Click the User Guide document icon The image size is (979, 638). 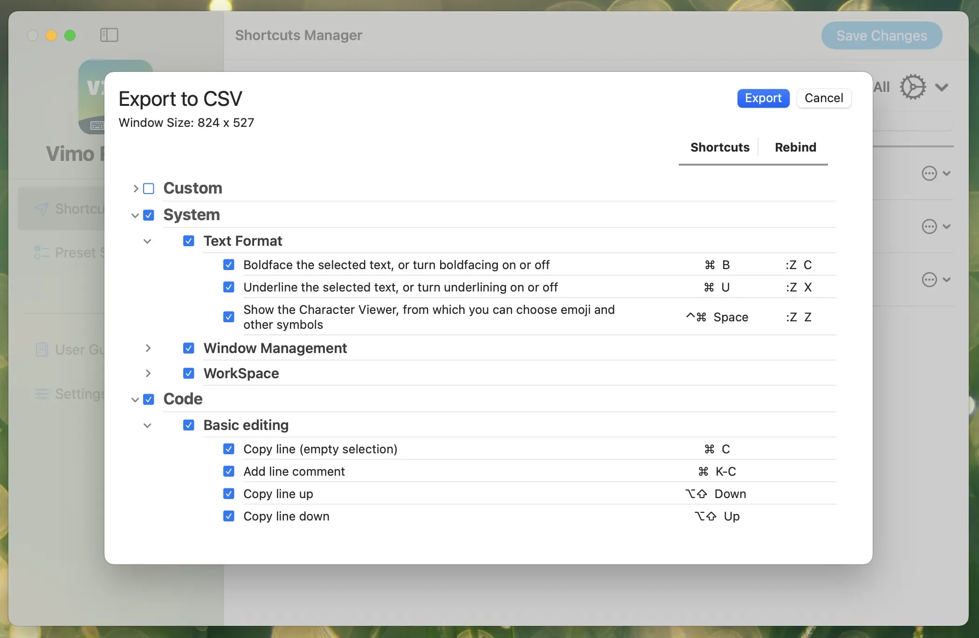tap(42, 349)
